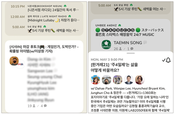Image resolution: width=175 pixels, height=114 pixels.
Task: Toggle the bell notification for 한겨레21 event
Action: tap(167, 60)
